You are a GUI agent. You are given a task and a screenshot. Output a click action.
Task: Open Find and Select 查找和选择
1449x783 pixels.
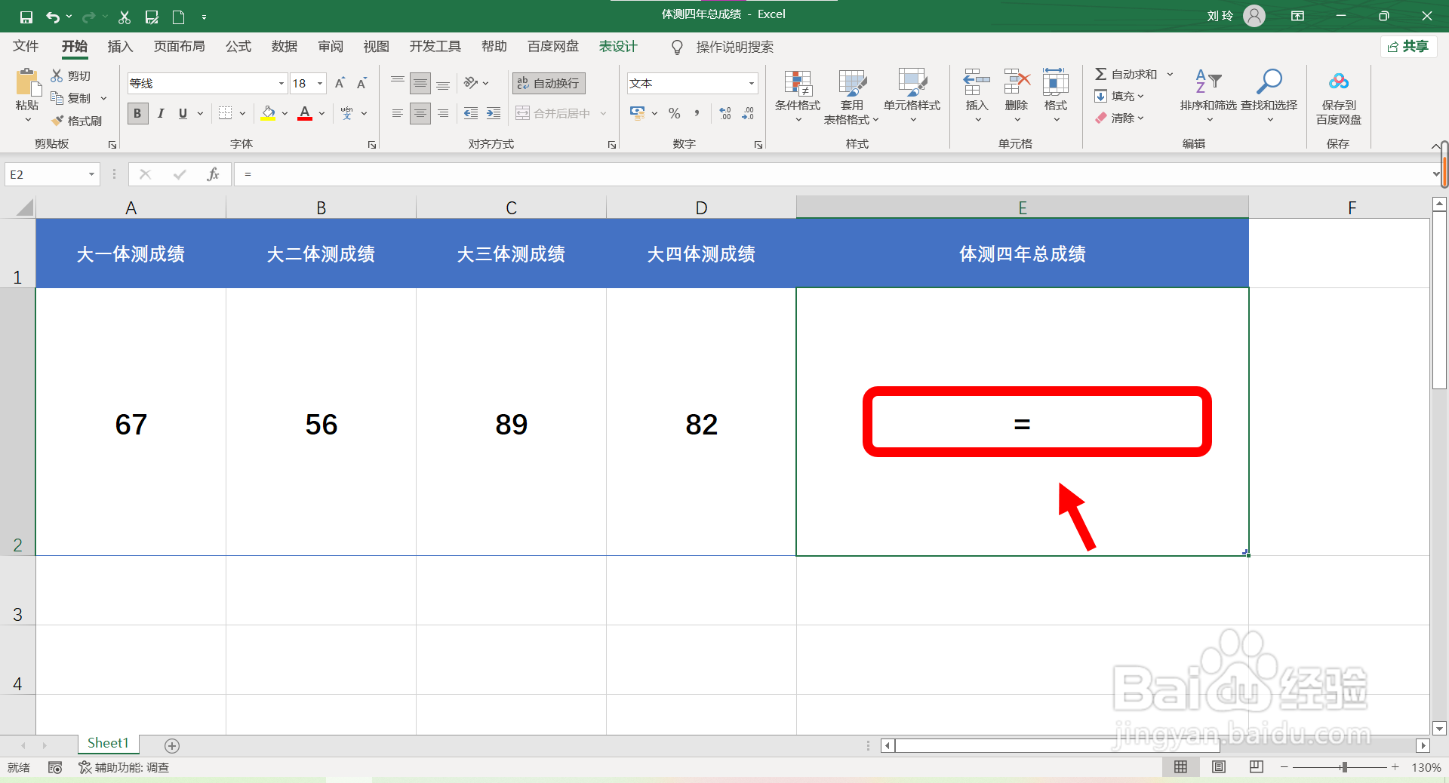coord(1269,97)
